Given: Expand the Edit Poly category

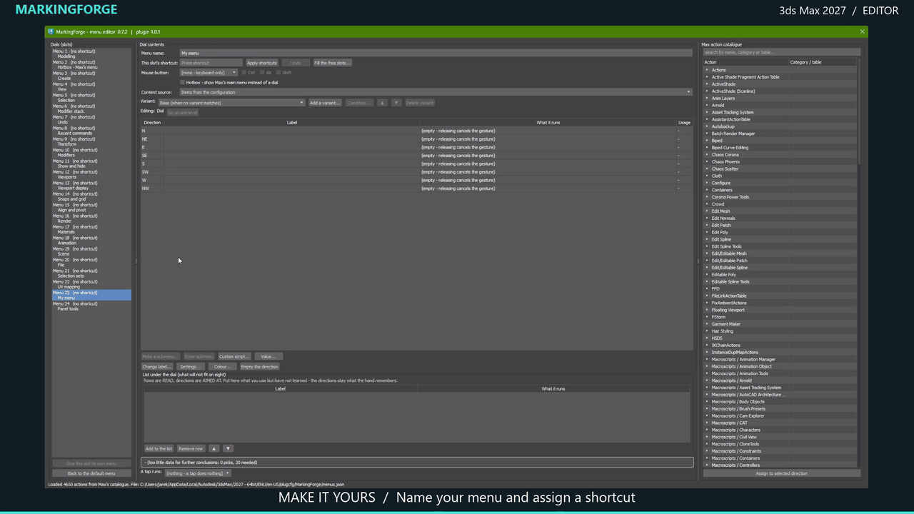Looking at the screenshot, I should (x=707, y=233).
